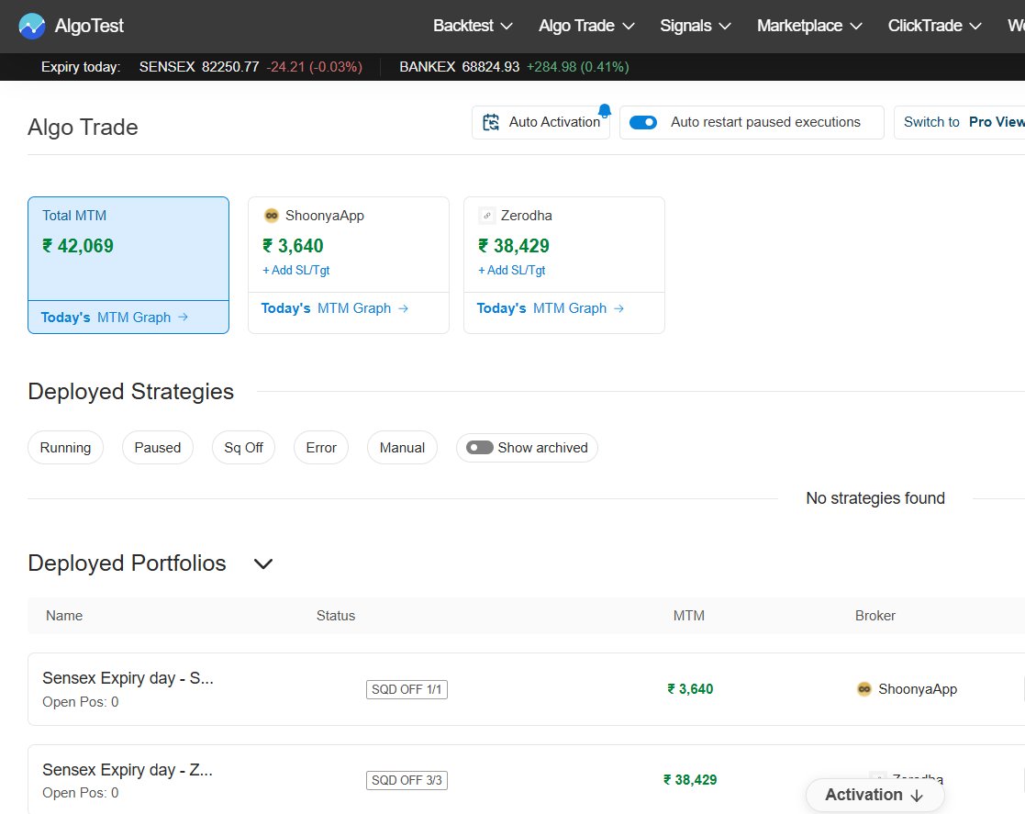Add SL/Tgt for Zerodha
The height and width of the screenshot is (814, 1025).
point(512,270)
